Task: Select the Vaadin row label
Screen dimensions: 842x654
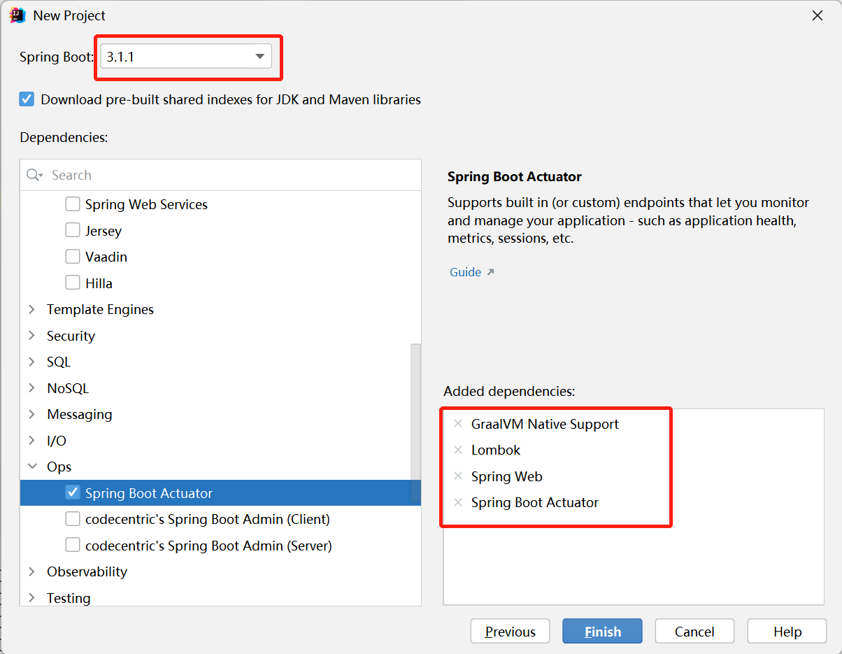Action: (x=106, y=257)
